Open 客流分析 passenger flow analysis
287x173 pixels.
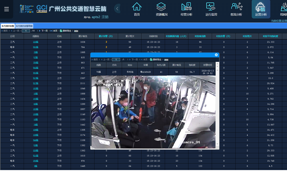pyautogui.click(x=236, y=9)
